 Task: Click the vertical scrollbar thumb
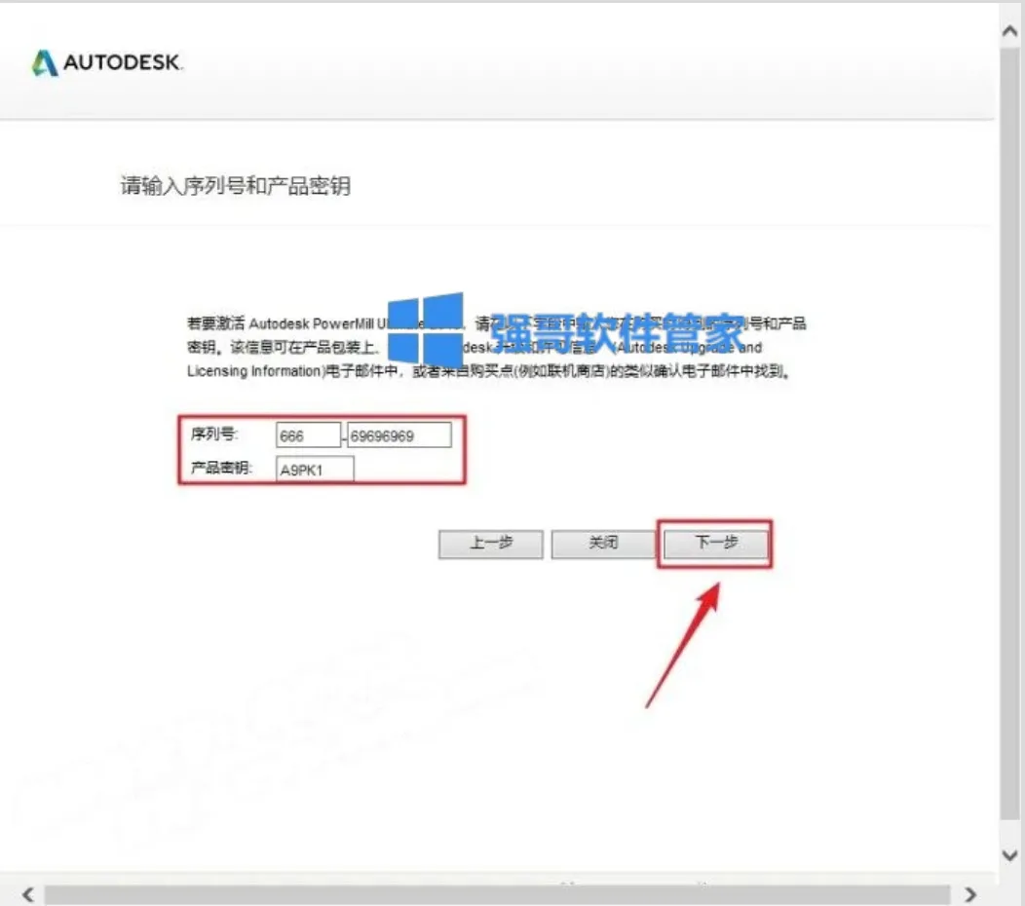(1010, 432)
